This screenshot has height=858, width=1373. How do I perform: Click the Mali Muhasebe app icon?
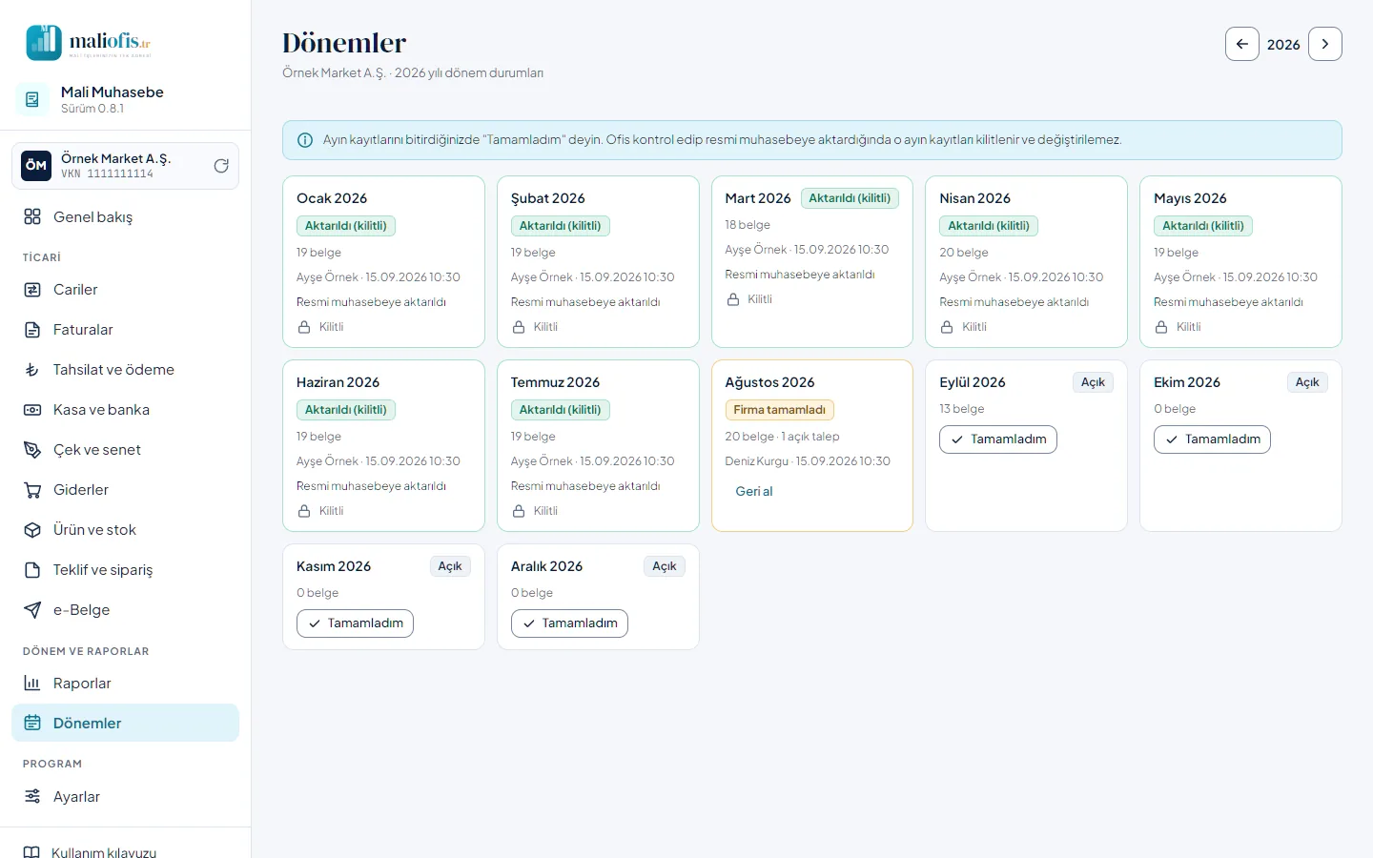[32, 99]
